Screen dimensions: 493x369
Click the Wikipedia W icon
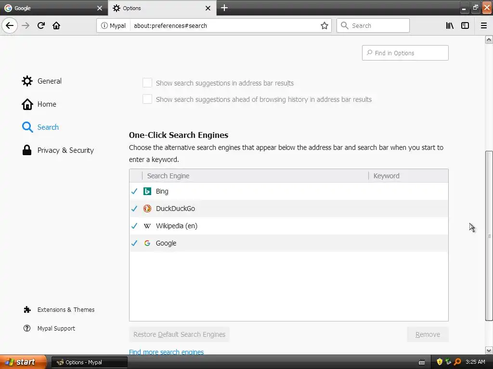pyautogui.click(x=147, y=226)
